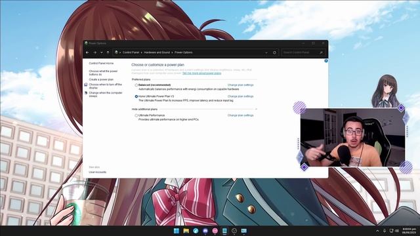Open the recent locations dropdown arrow
Screen dimensions: 420x236
tap(102, 52)
